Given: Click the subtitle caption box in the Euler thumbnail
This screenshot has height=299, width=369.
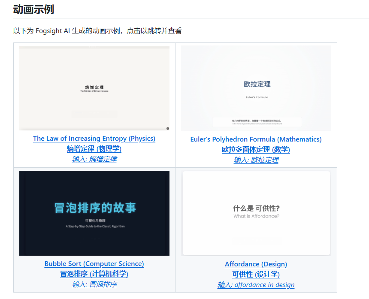Looking at the screenshot, I should pyautogui.click(x=256, y=121).
